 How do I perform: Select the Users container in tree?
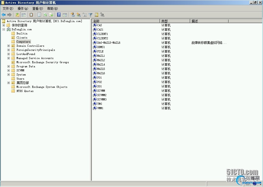[x=20, y=79]
